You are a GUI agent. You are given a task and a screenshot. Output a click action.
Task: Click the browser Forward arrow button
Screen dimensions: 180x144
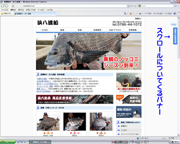(x=6, y=6)
